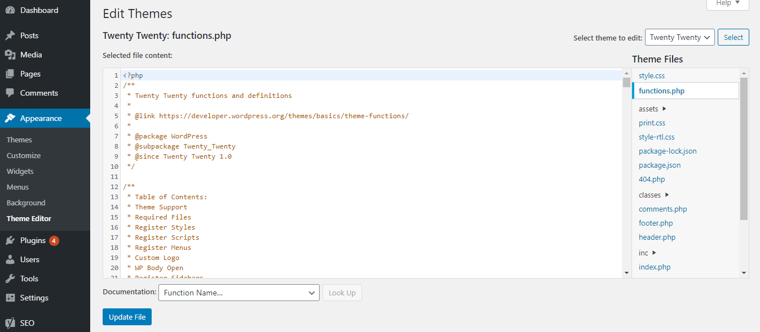Click the @link developer.wordpress.org line

268,116
